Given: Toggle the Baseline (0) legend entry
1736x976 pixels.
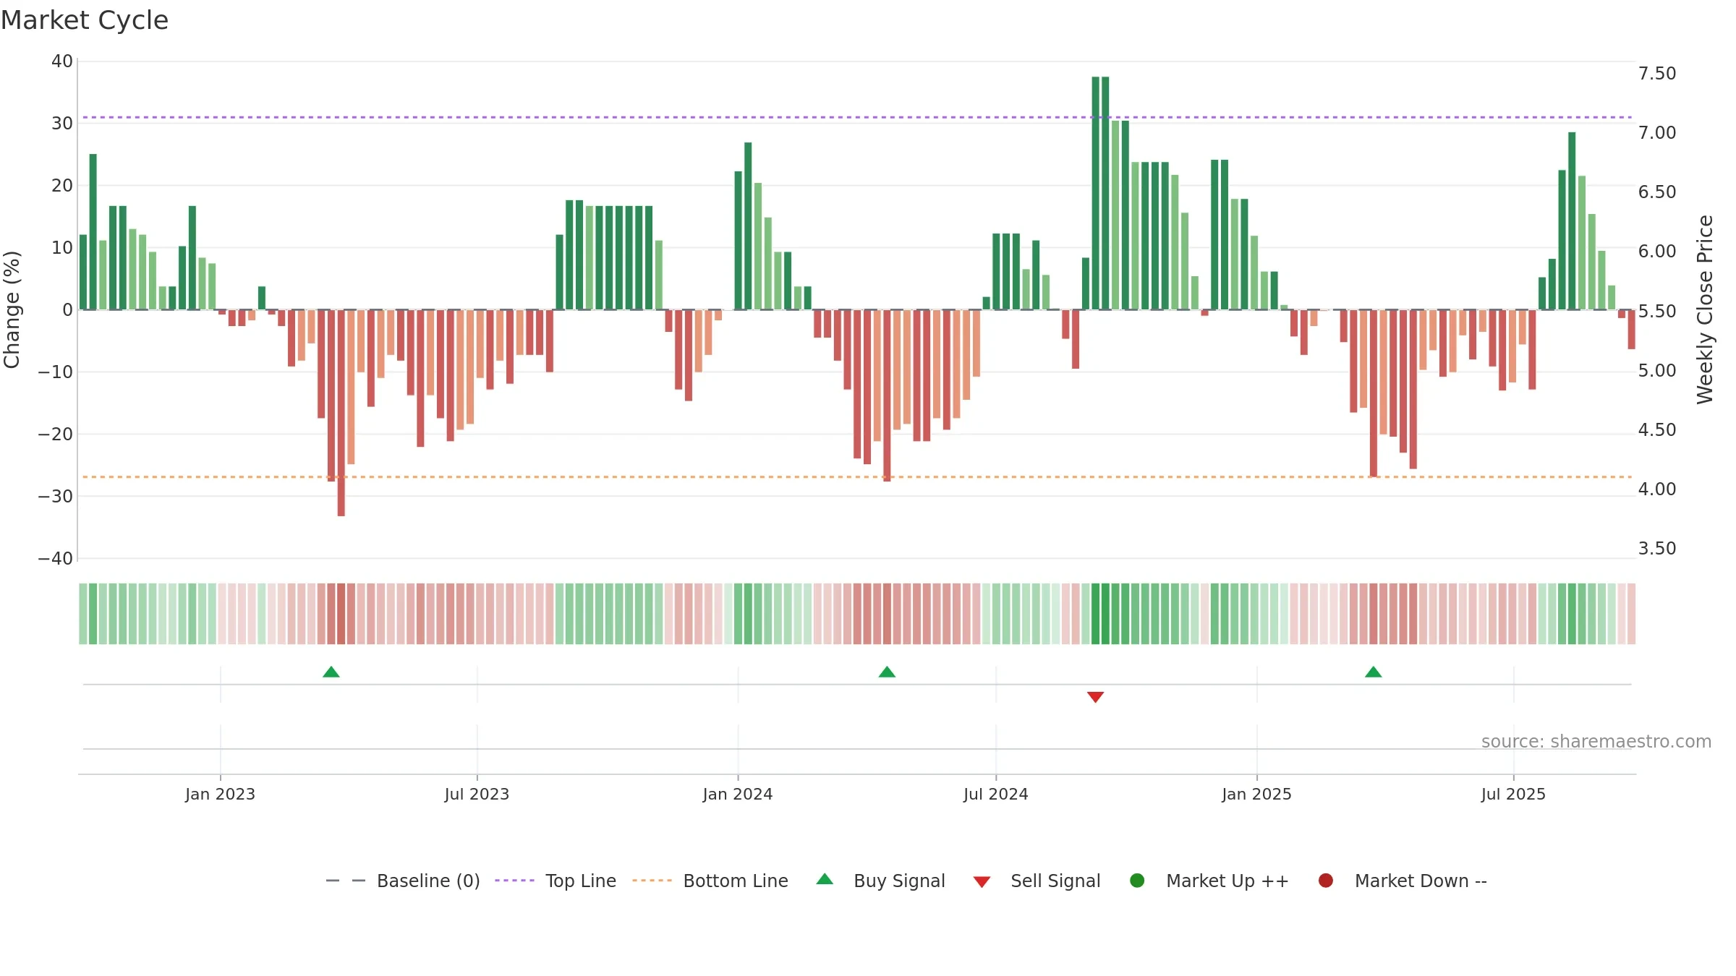Looking at the screenshot, I should coord(403,881).
